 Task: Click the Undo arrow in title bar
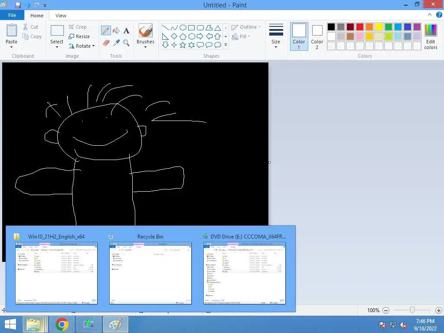click(x=27, y=5)
